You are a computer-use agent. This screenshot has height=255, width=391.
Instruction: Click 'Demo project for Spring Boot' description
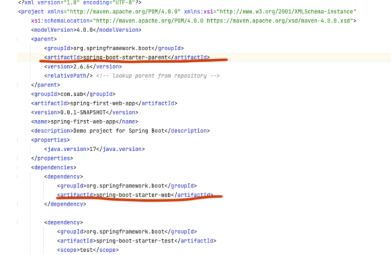(119, 131)
